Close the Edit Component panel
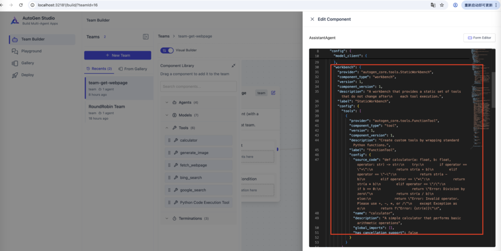Viewport: 501px width, 251px height. point(312,19)
